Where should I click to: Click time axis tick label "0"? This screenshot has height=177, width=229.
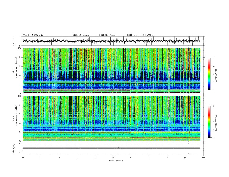(x=23, y=158)
